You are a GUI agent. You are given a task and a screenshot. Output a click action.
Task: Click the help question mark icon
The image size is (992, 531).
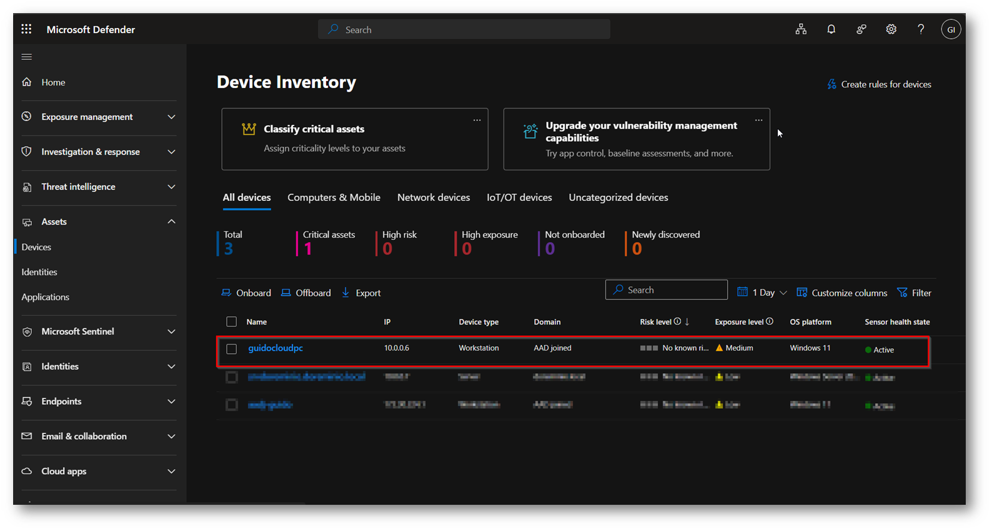921,29
